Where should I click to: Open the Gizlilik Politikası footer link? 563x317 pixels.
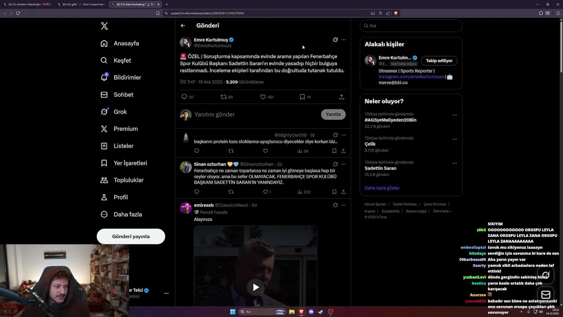[405, 204]
